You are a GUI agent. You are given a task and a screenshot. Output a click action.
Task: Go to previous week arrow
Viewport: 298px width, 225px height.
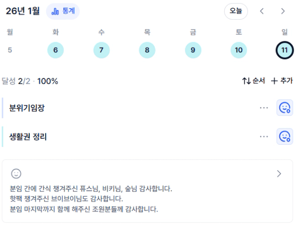pyautogui.click(x=262, y=11)
